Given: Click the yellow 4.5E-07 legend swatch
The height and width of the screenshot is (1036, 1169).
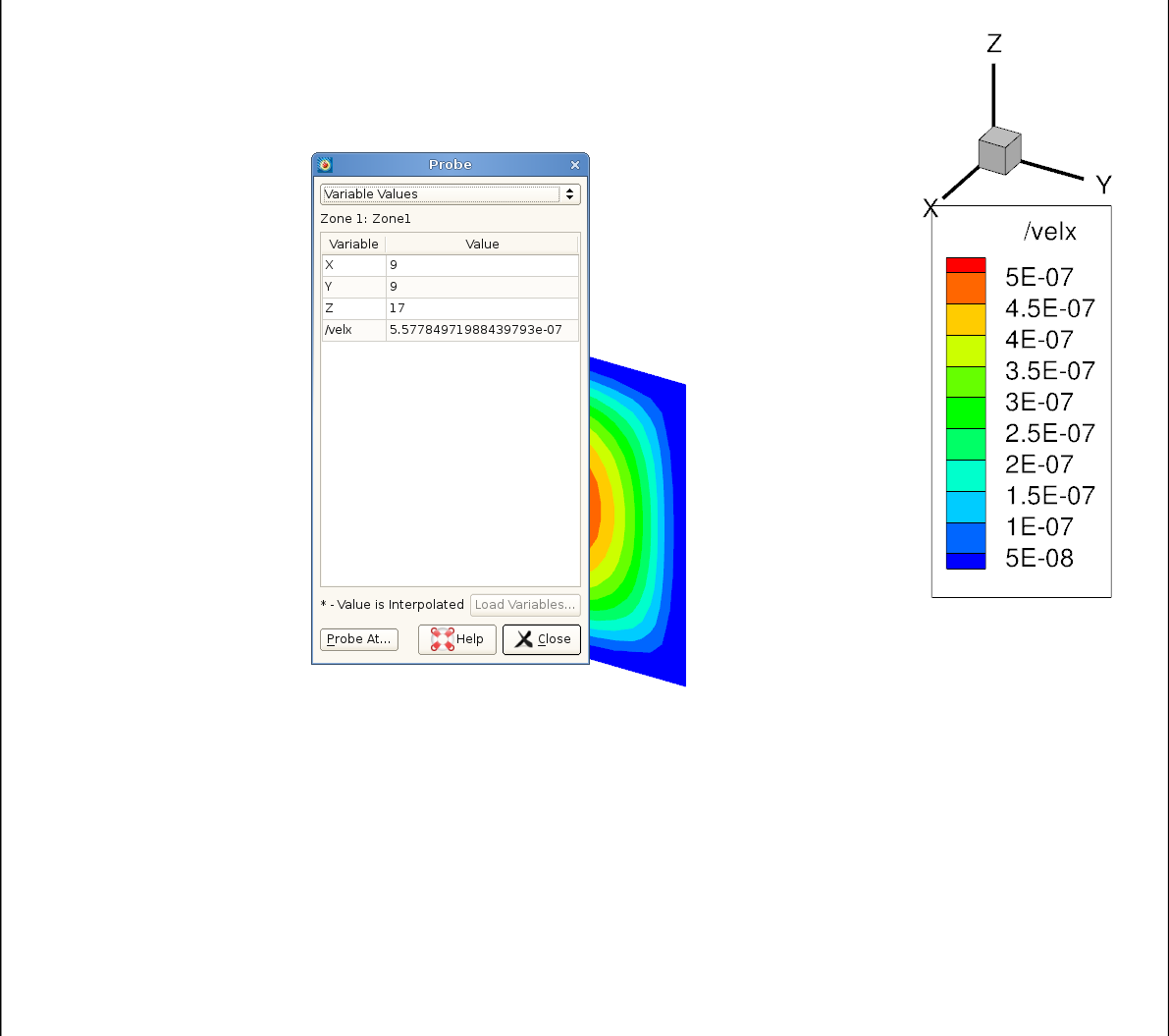Looking at the screenshot, I should tap(965, 319).
